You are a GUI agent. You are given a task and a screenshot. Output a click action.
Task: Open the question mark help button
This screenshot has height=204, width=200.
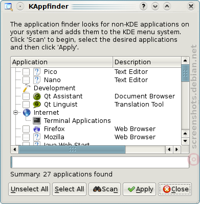click(x=143, y=7)
